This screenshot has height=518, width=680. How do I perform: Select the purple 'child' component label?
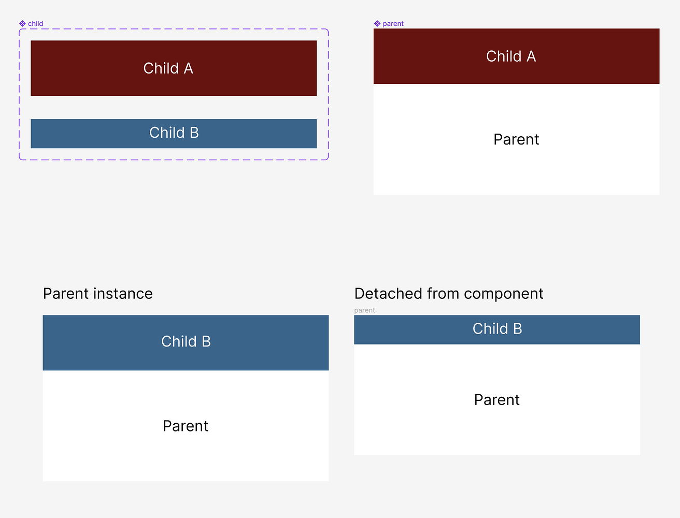[36, 24]
